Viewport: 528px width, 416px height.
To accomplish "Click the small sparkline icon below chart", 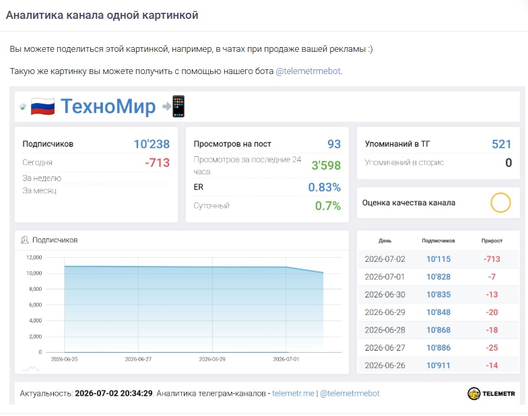I will click(x=31, y=369).
